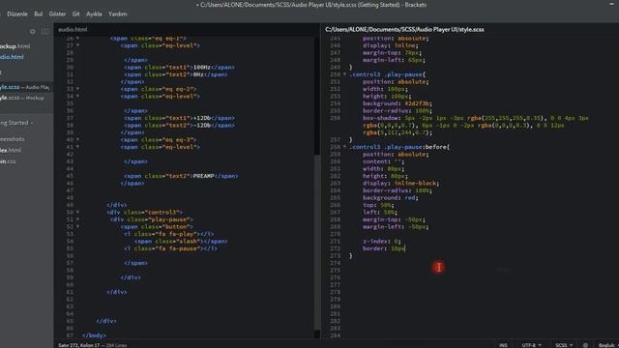The image size is (619, 348).
Task: Open working set options gear icon
Action: pyautogui.click(x=32, y=32)
